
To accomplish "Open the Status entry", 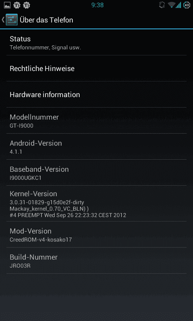I will click(96, 42).
